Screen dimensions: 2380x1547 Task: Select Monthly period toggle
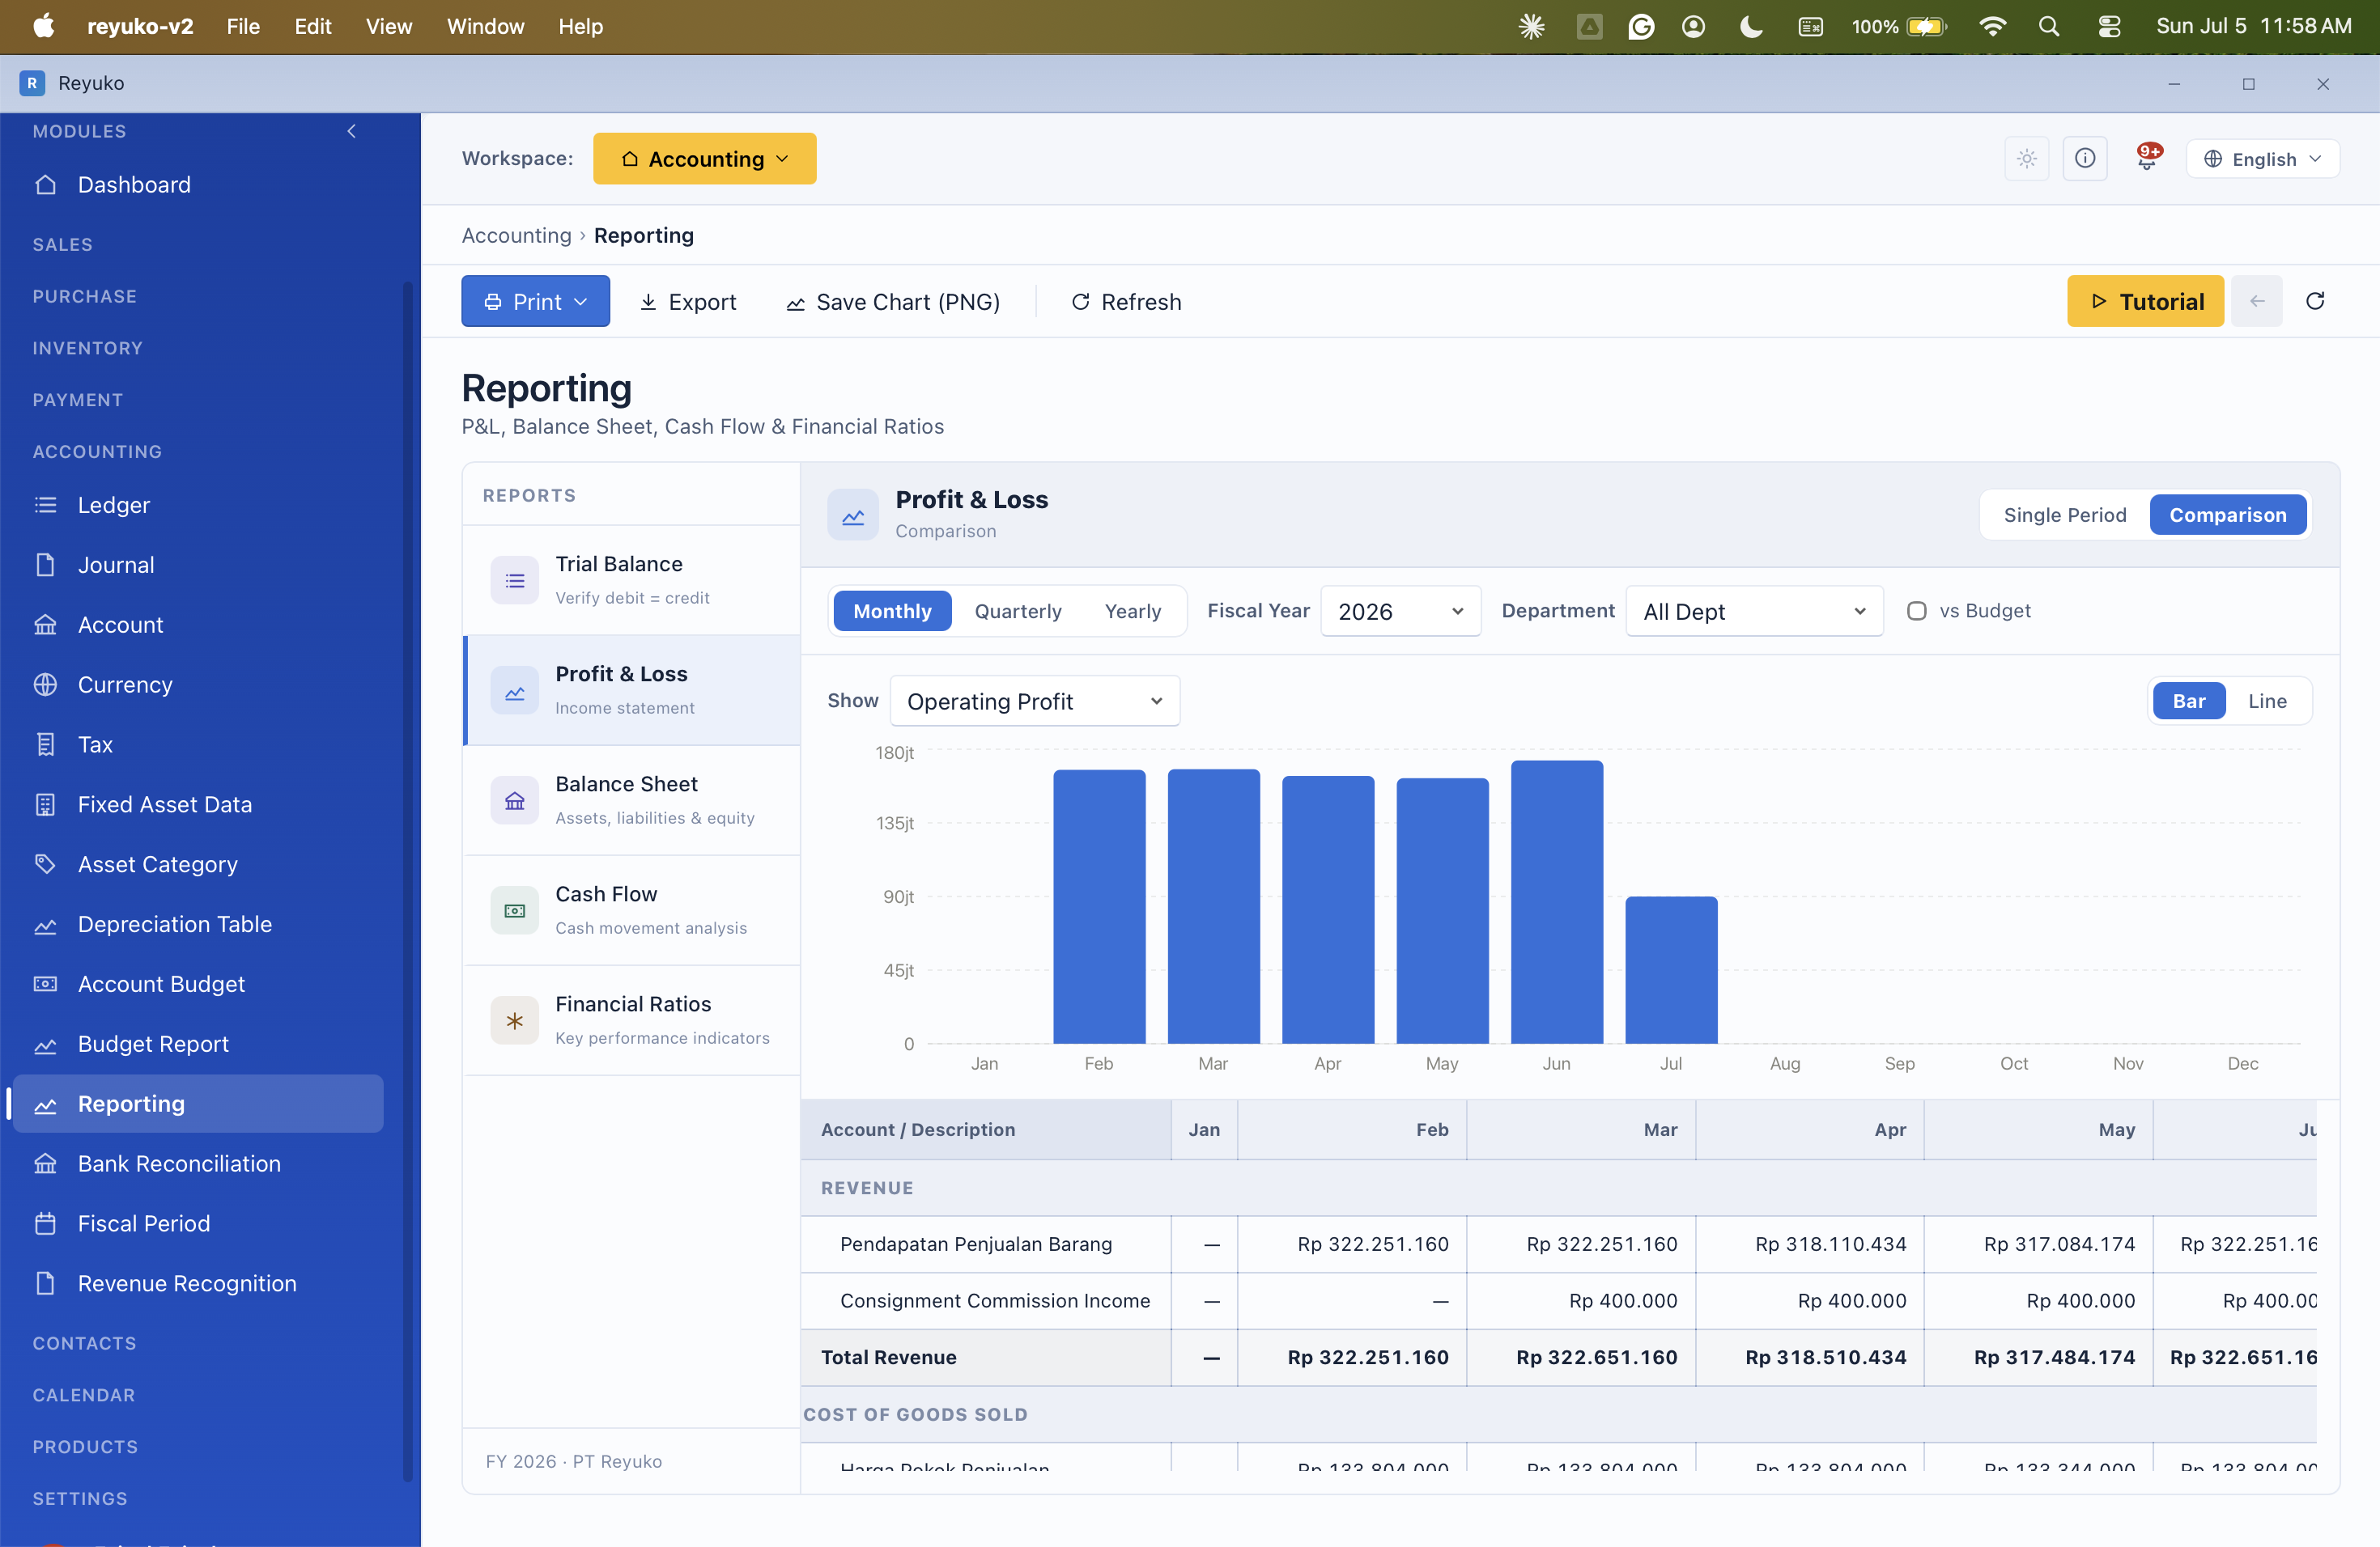tap(892, 611)
